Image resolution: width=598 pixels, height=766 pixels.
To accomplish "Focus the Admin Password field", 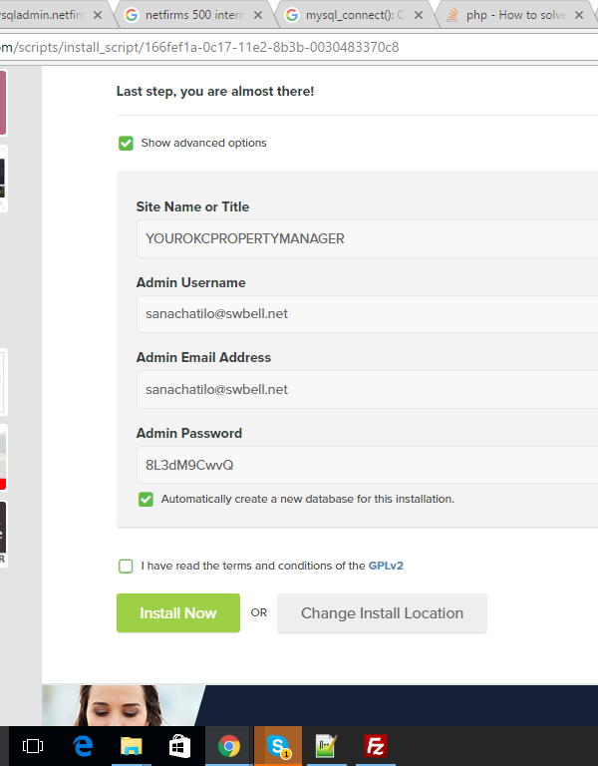I will pos(369,465).
